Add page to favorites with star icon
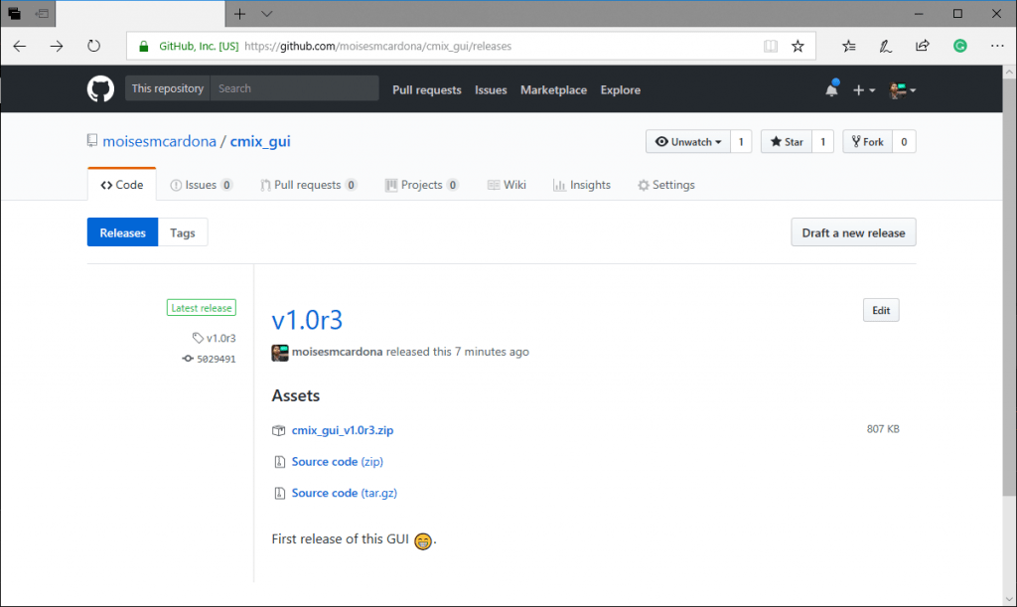 pyautogui.click(x=798, y=46)
